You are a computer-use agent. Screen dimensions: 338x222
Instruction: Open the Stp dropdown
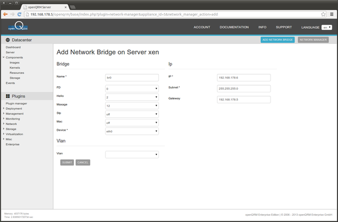click(x=132, y=114)
